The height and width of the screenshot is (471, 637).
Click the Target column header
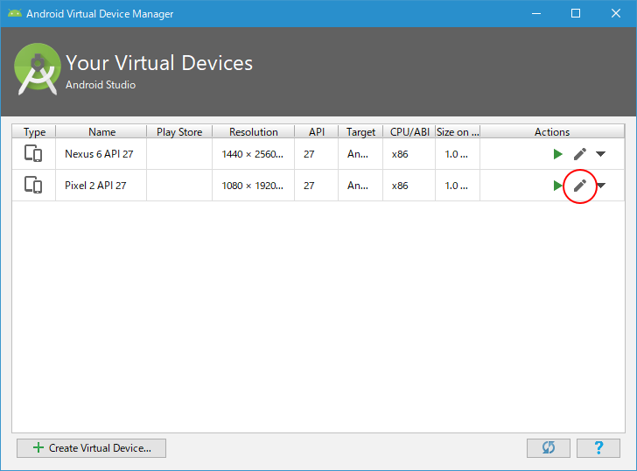(360, 132)
